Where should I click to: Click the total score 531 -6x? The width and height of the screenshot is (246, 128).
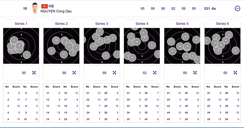(210, 9)
